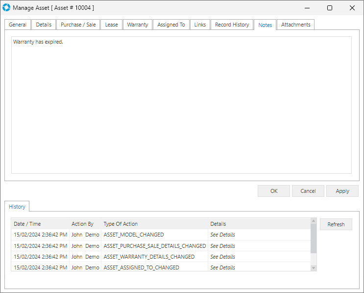Switch to the Assigned To tab
The image size is (364, 293).
(171, 25)
